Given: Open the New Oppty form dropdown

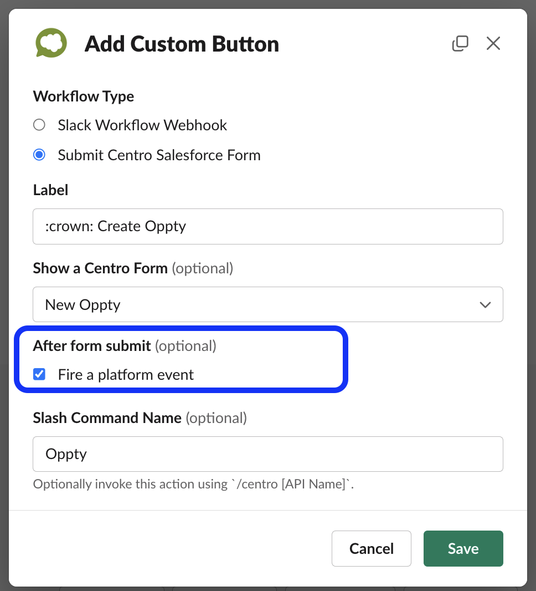Looking at the screenshot, I should (x=268, y=304).
